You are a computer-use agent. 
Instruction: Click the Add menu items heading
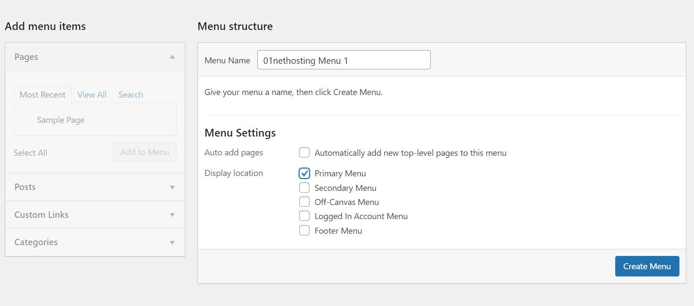(x=45, y=26)
